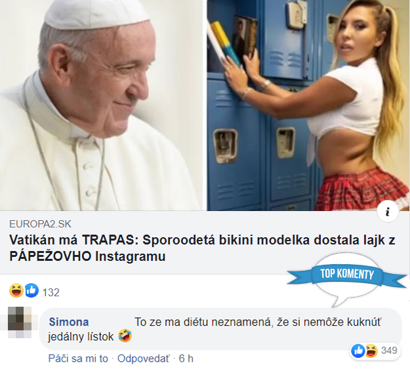The image size is (410, 369).
Task: Click the blue Like icon on comment reactions
Action: (358, 351)
